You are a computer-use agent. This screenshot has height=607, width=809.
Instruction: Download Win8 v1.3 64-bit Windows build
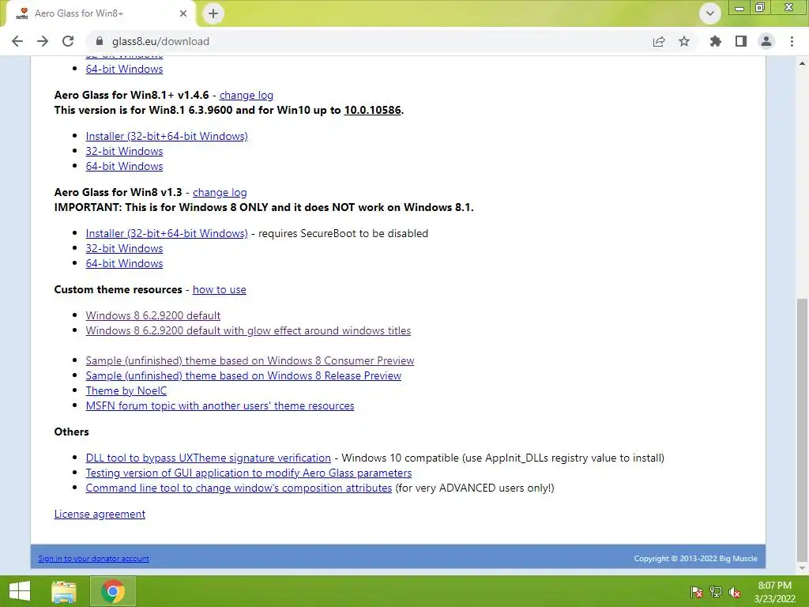click(124, 263)
